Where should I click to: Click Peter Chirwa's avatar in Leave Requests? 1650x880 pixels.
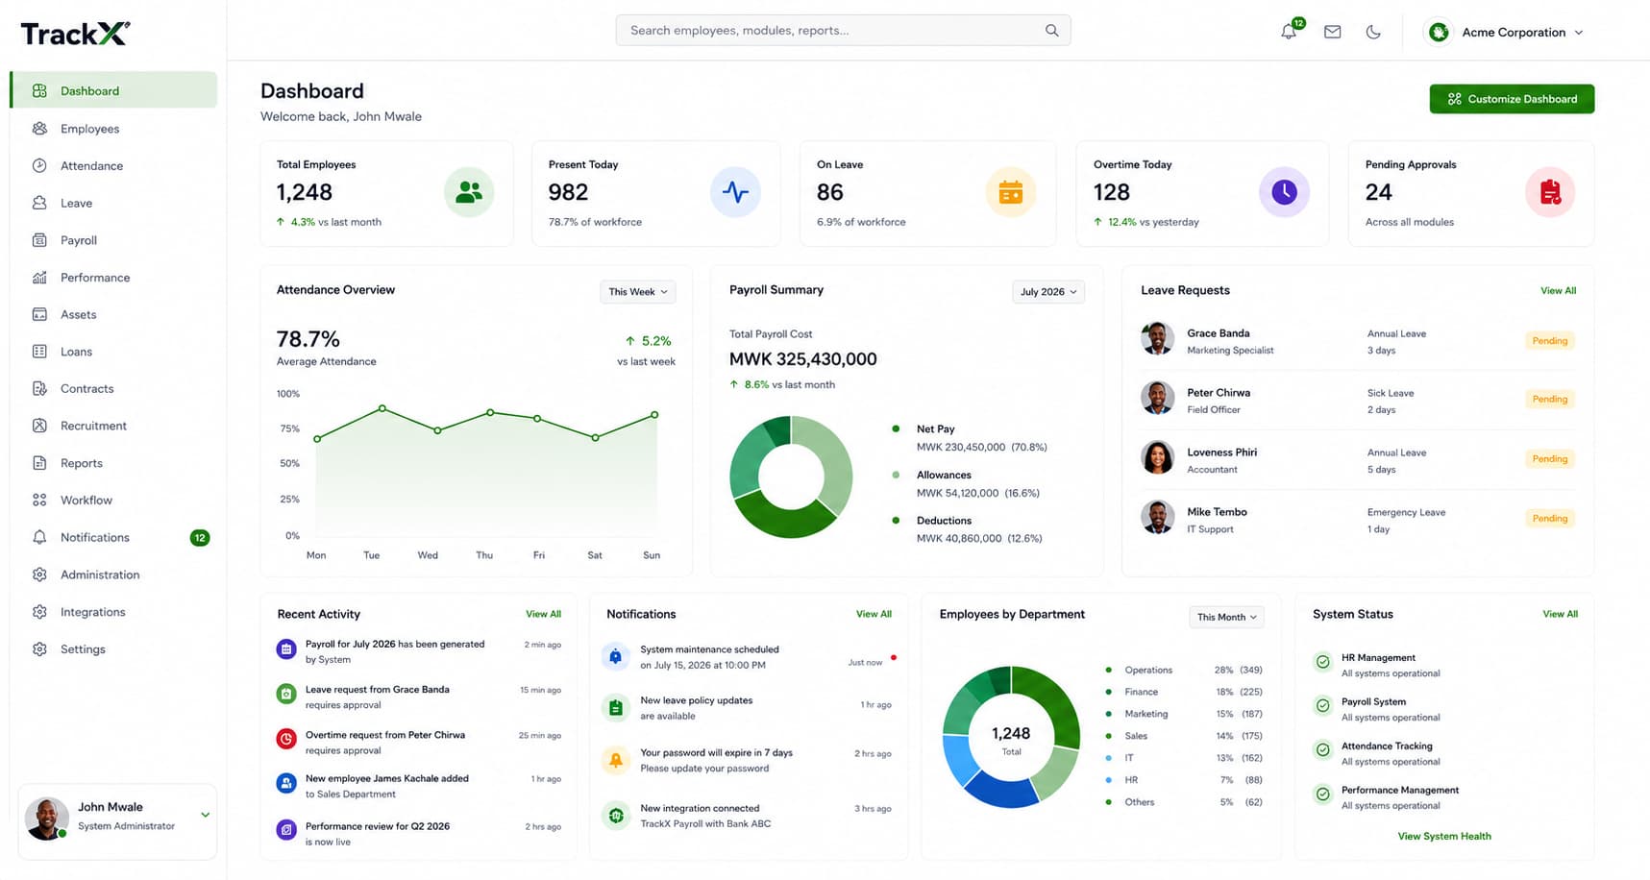pos(1157,399)
